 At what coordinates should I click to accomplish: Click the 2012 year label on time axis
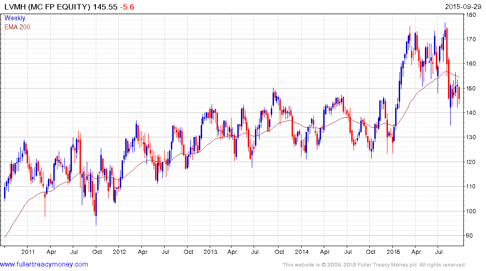point(119,252)
